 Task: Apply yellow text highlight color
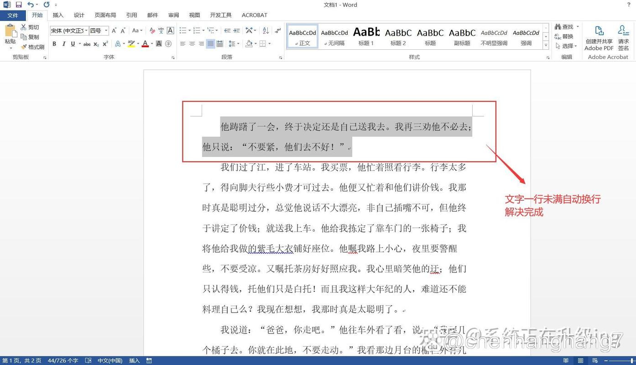pos(131,44)
